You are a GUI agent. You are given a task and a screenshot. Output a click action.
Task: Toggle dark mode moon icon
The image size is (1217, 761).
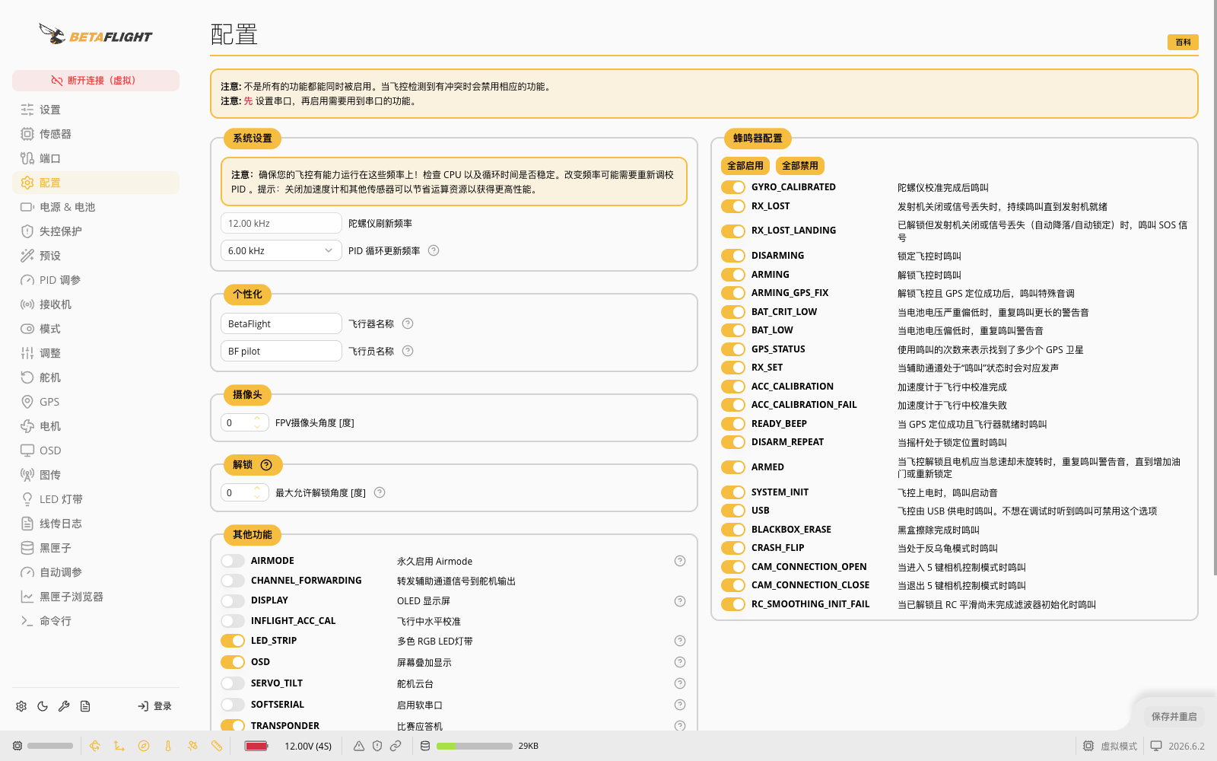coord(43,706)
